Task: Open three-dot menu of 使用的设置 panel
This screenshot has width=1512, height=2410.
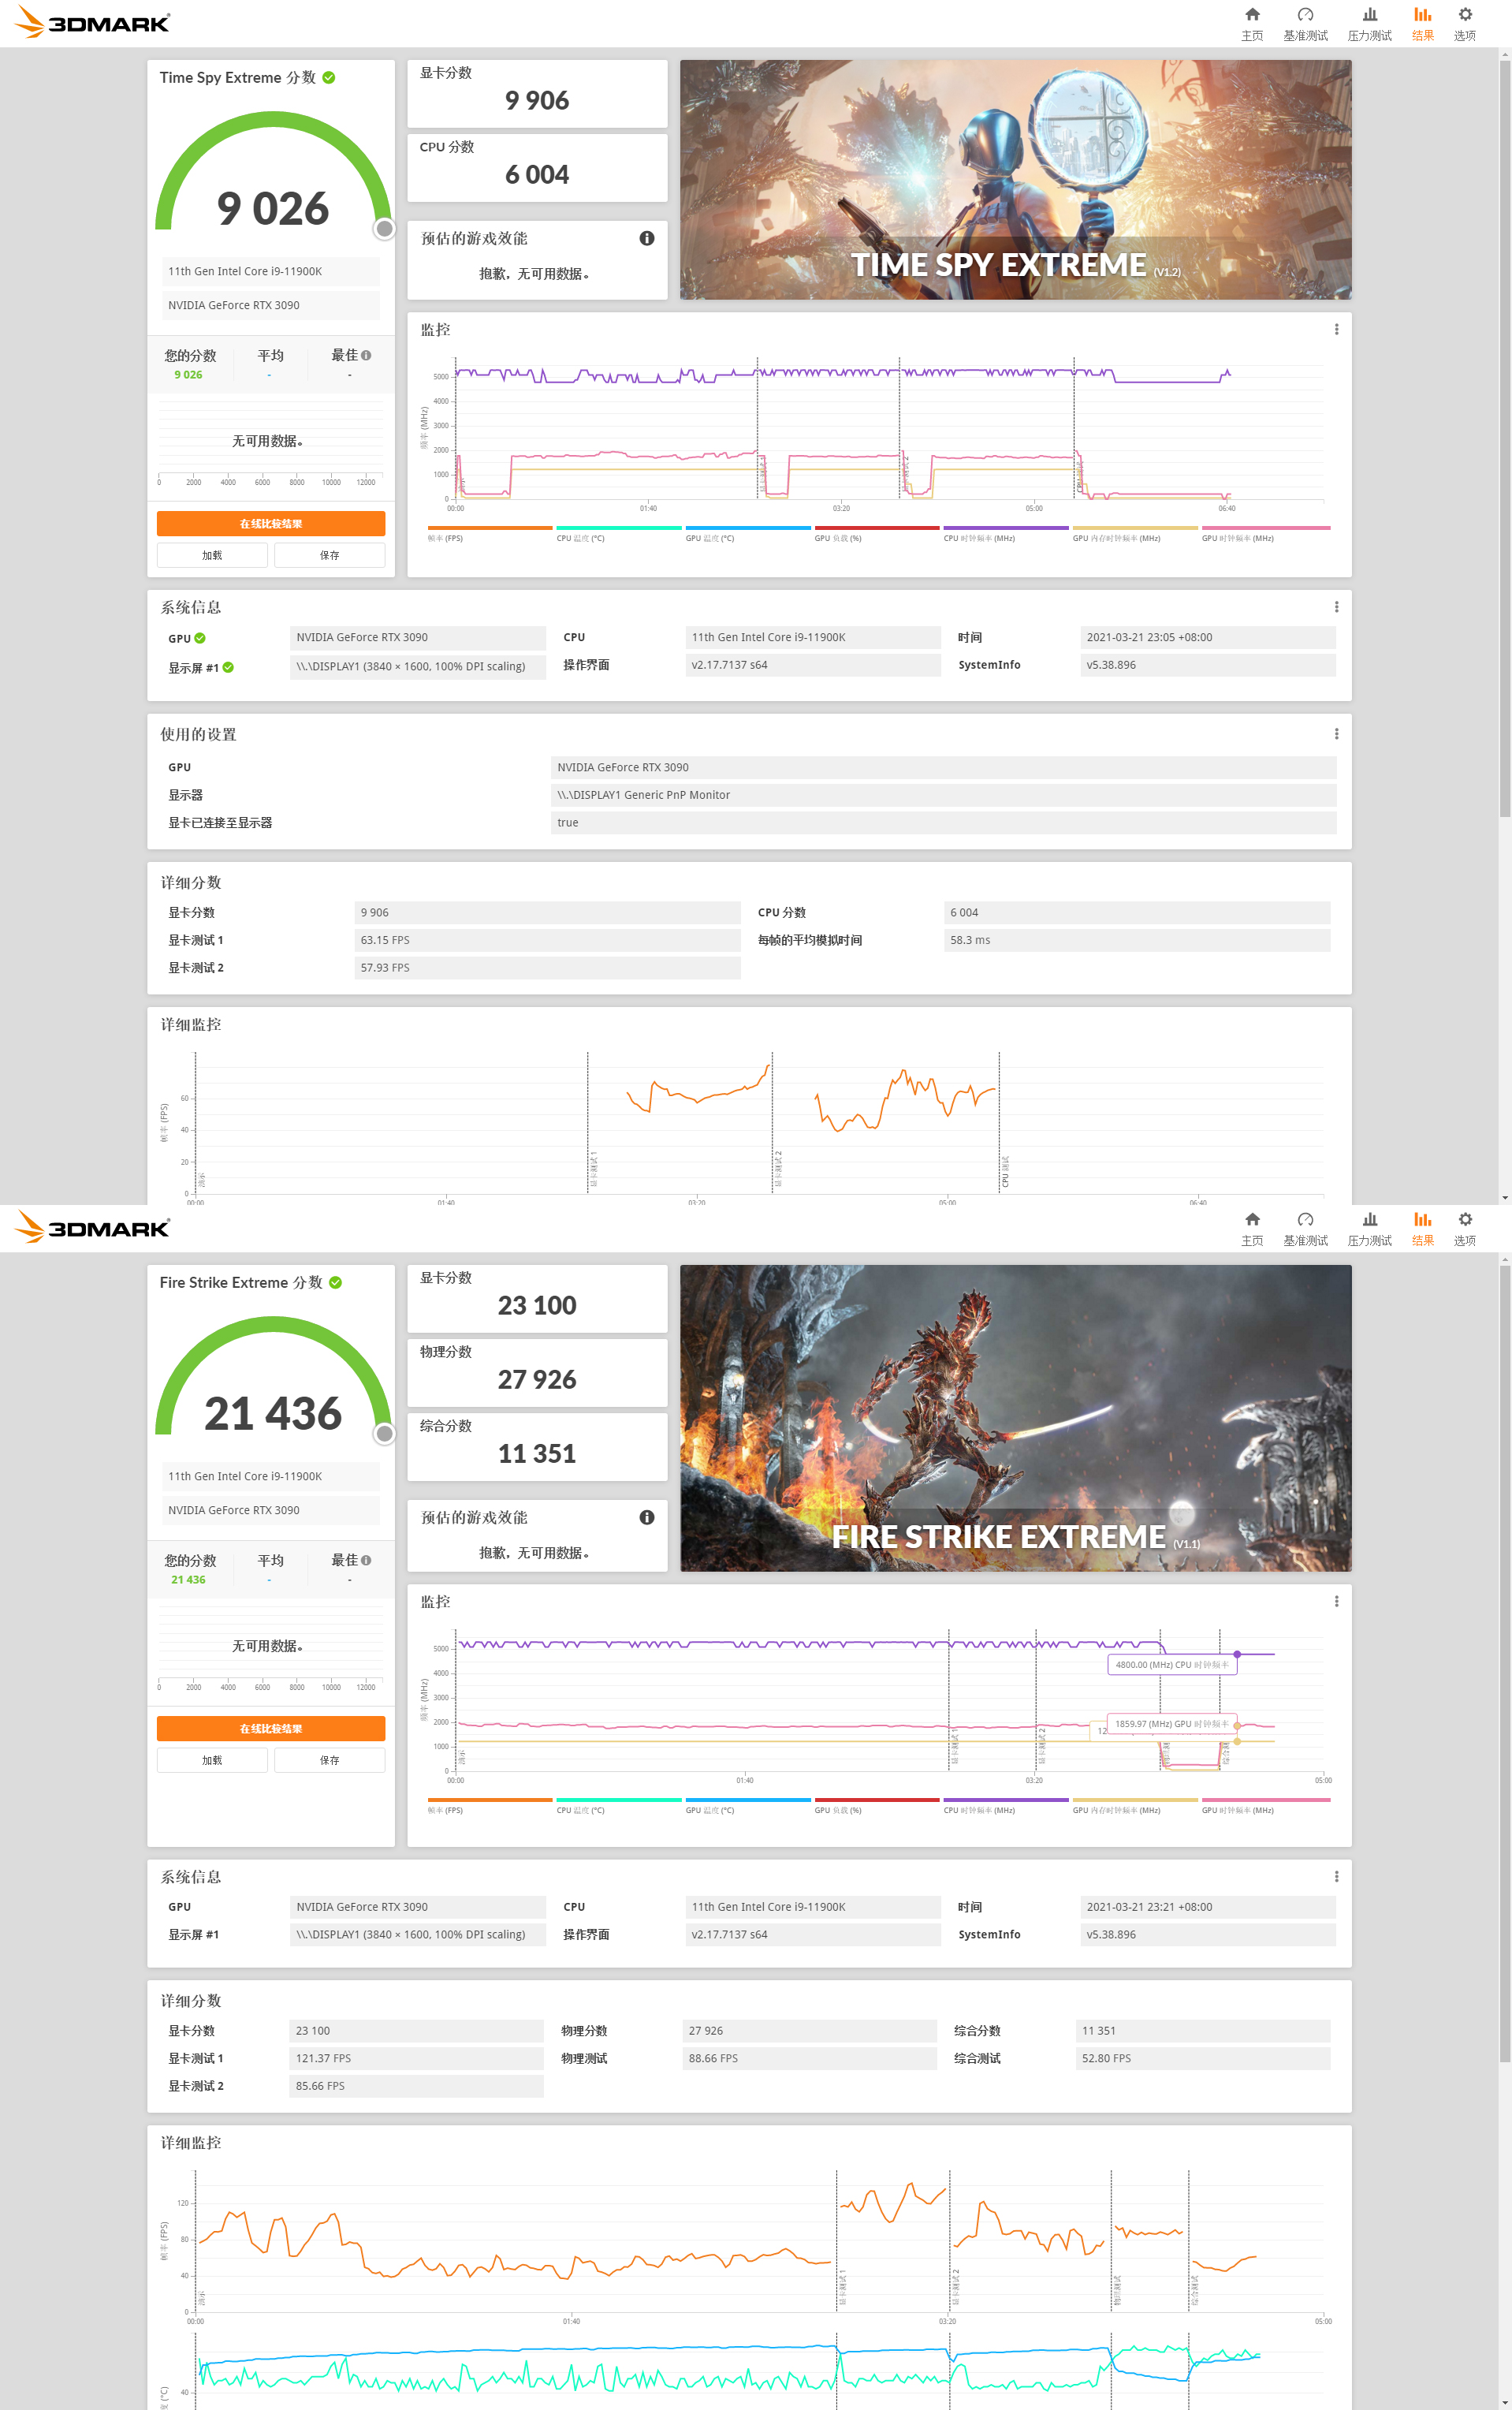Action: (x=1336, y=734)
